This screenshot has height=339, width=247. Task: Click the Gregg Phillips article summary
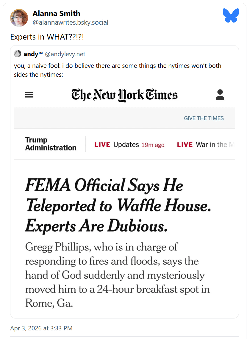point(117,275)
